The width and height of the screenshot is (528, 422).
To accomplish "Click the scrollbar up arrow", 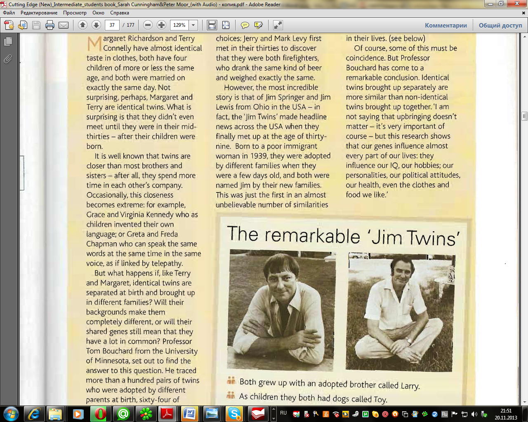I will click(x=524, y=37).
